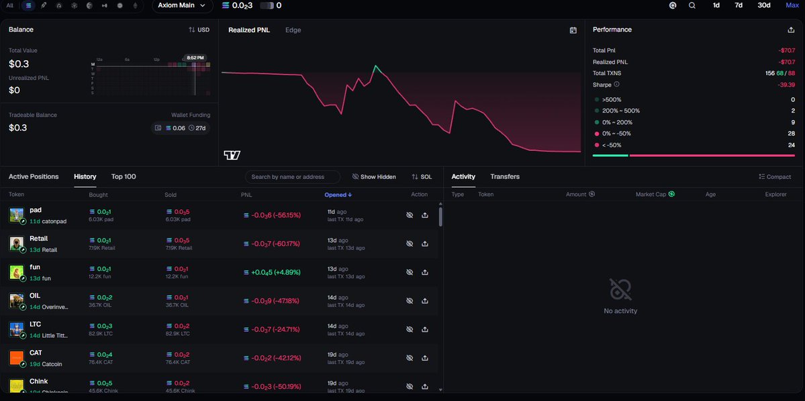Screen dimensions: 805x401
Task: Hide the Chink token row
Action: pos(410,386)
